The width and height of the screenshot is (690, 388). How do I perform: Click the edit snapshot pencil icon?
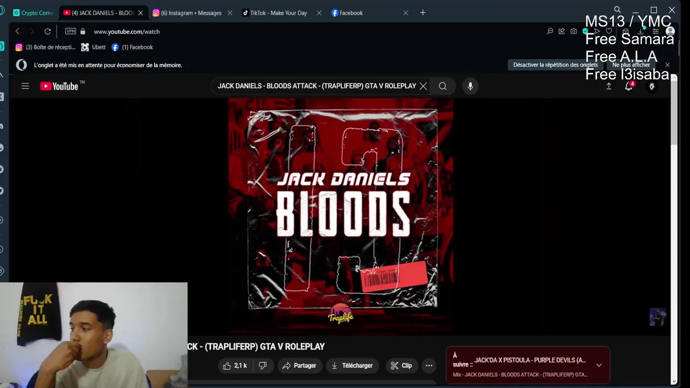pos(562,31)
